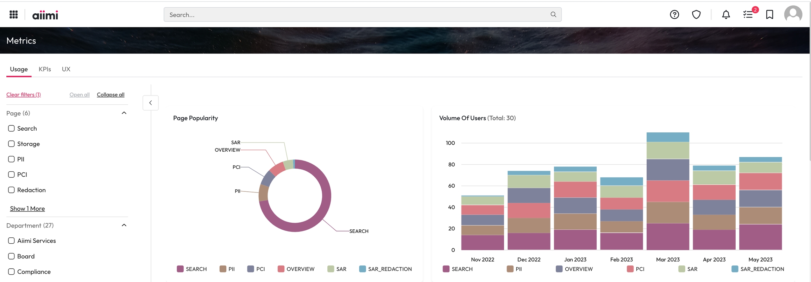Open the notifications bell

(x=726, y=15)
